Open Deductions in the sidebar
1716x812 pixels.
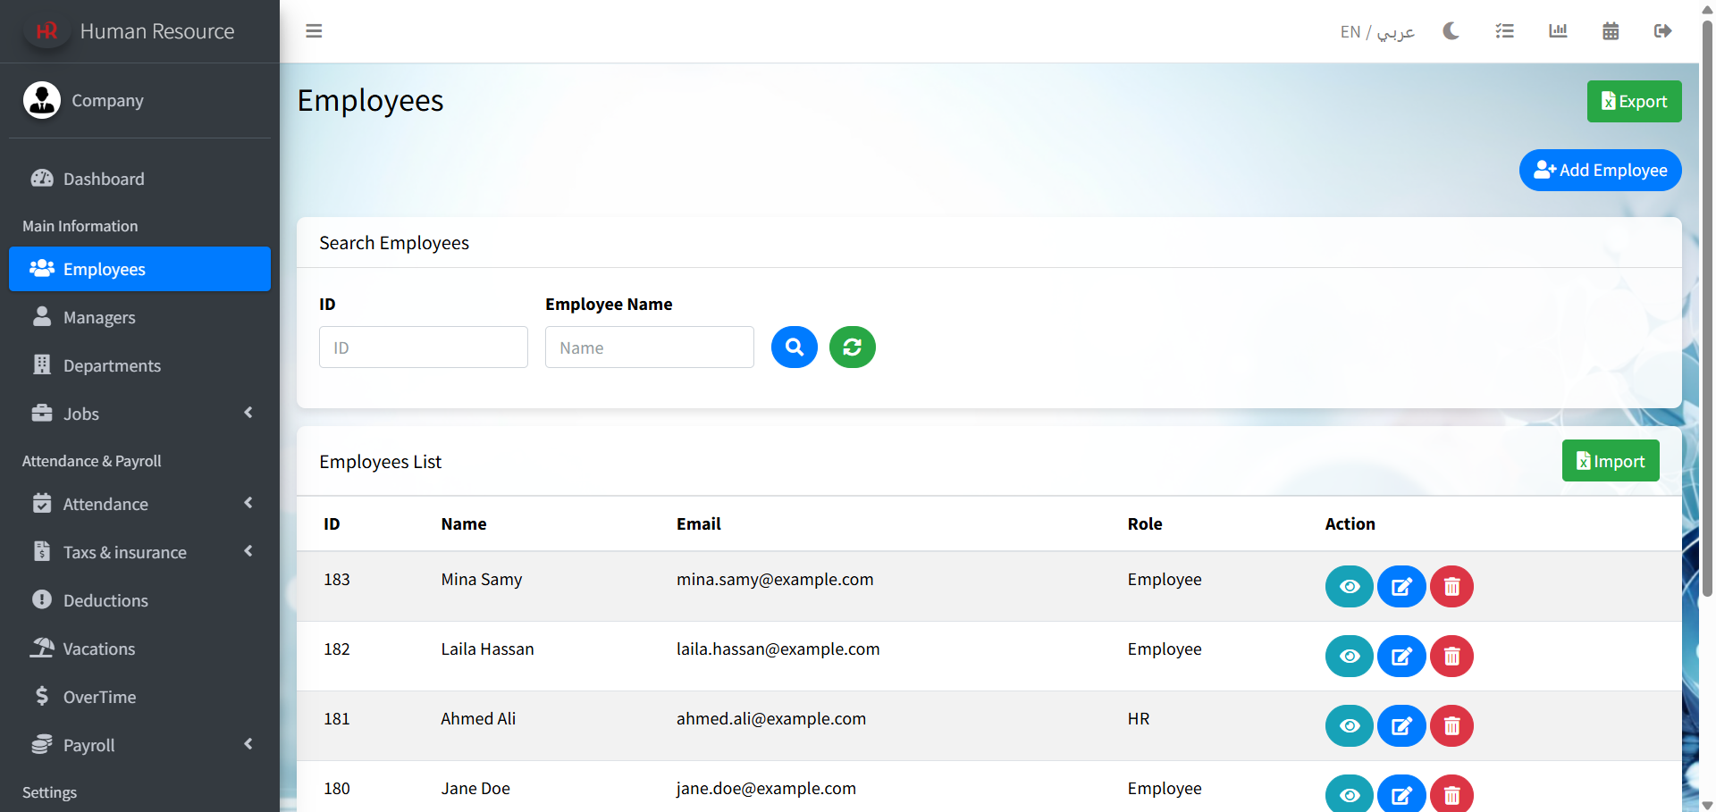139,600
